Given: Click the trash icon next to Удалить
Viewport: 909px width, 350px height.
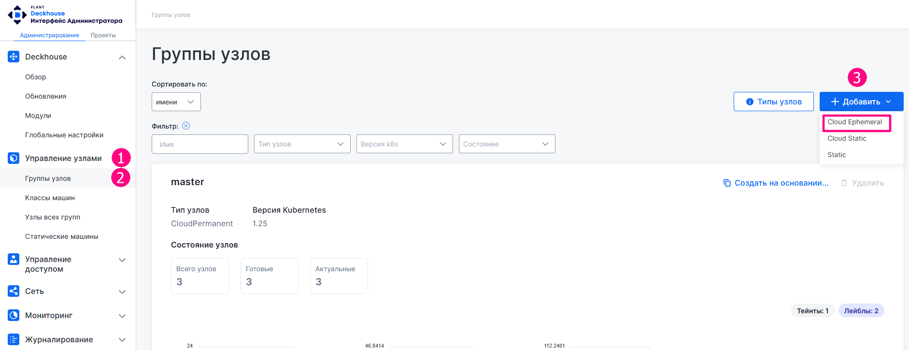Looking at the screenshot, I should pyautogui.click(x=844, y=183).
